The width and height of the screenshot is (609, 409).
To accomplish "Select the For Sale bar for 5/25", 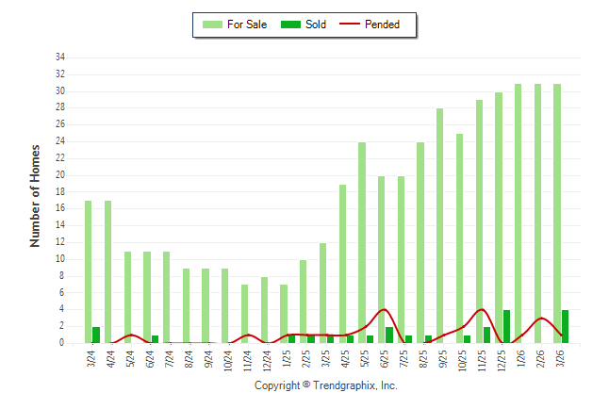I will pos(362,242).
